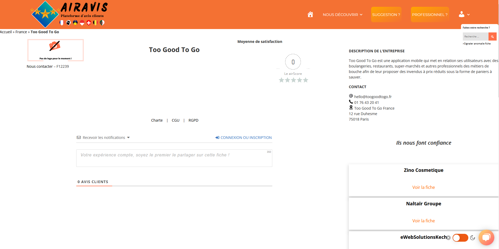Select the Guadeloupe flag pin
Image resolution: width=499 pixels, height=249 pixels.
click(75, 23)
